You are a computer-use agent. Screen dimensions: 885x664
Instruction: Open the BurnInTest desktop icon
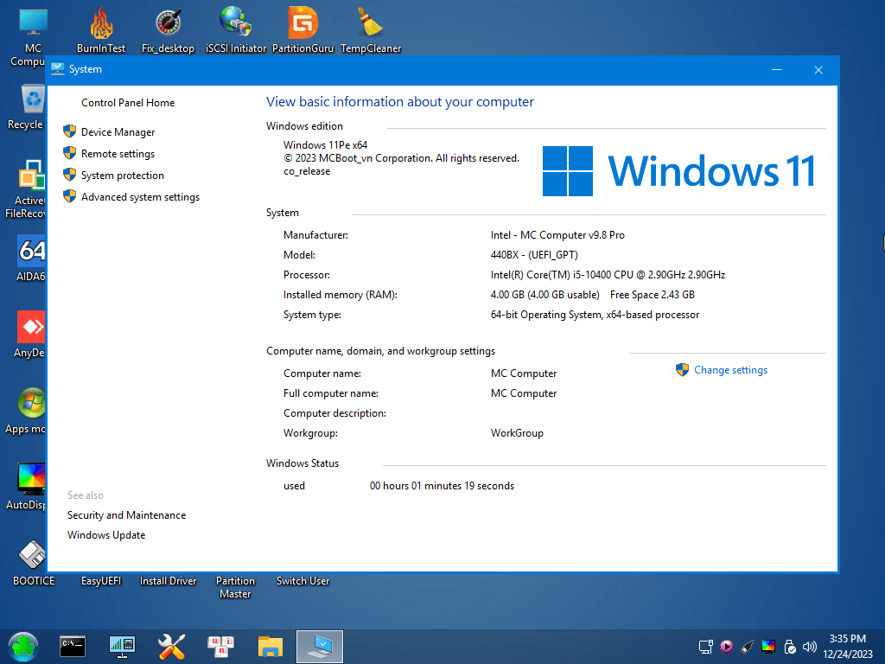point(101,26)
